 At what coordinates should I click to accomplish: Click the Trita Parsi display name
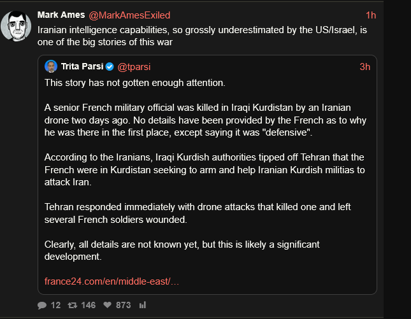point(82,67)
